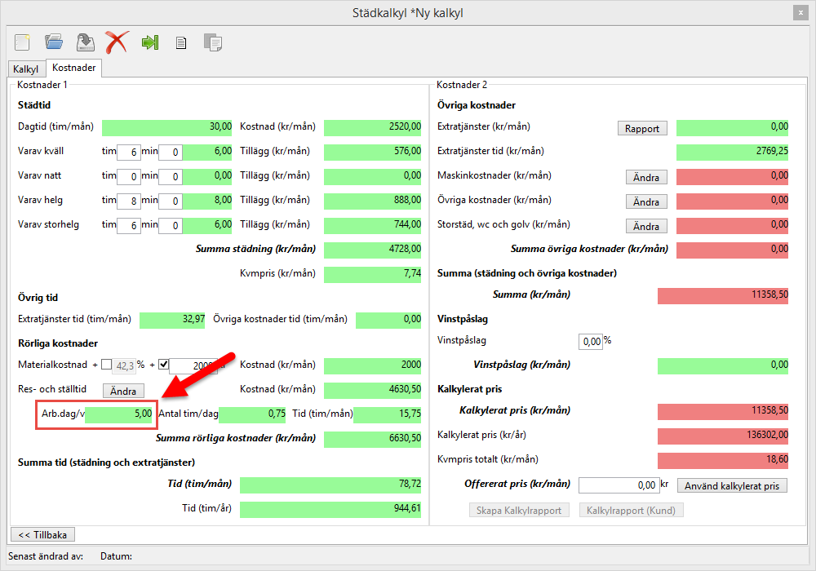
Task: Click the new document toolbar icon
Action: click(23, 42)
